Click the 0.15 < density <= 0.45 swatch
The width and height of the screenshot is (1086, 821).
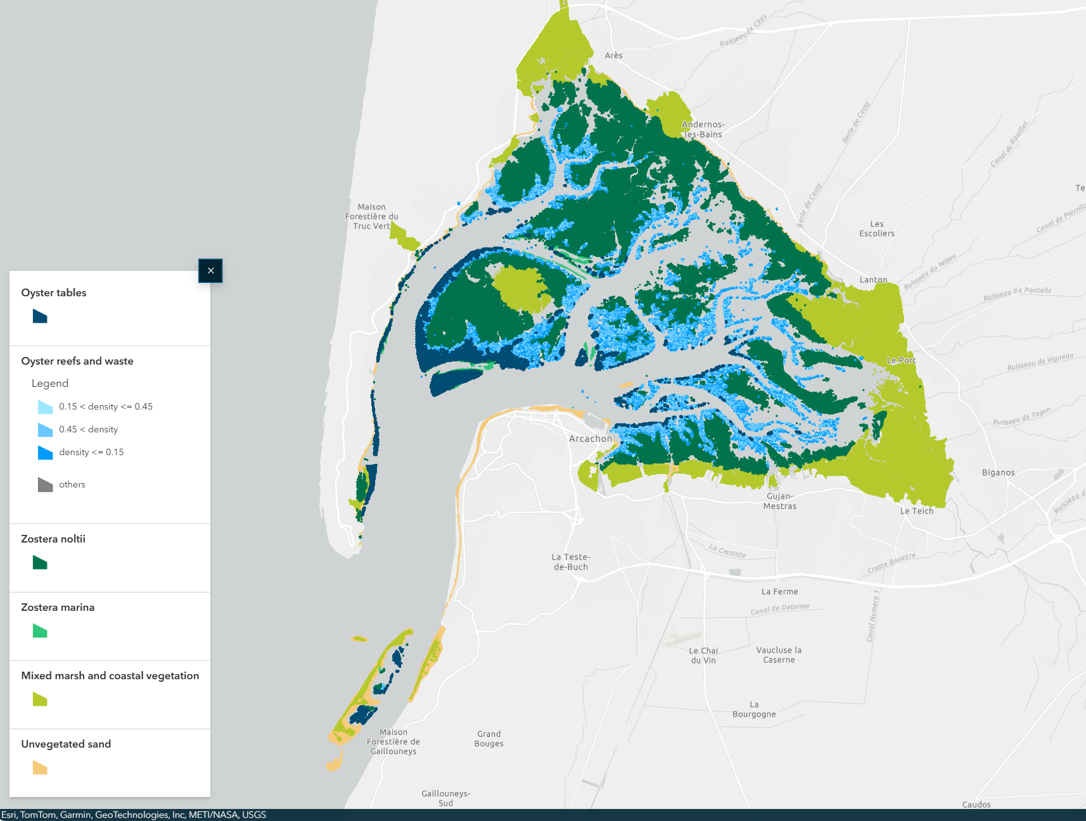[45, 406]
